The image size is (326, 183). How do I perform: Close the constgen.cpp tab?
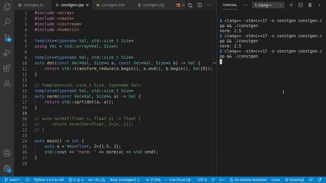[87, 5]
